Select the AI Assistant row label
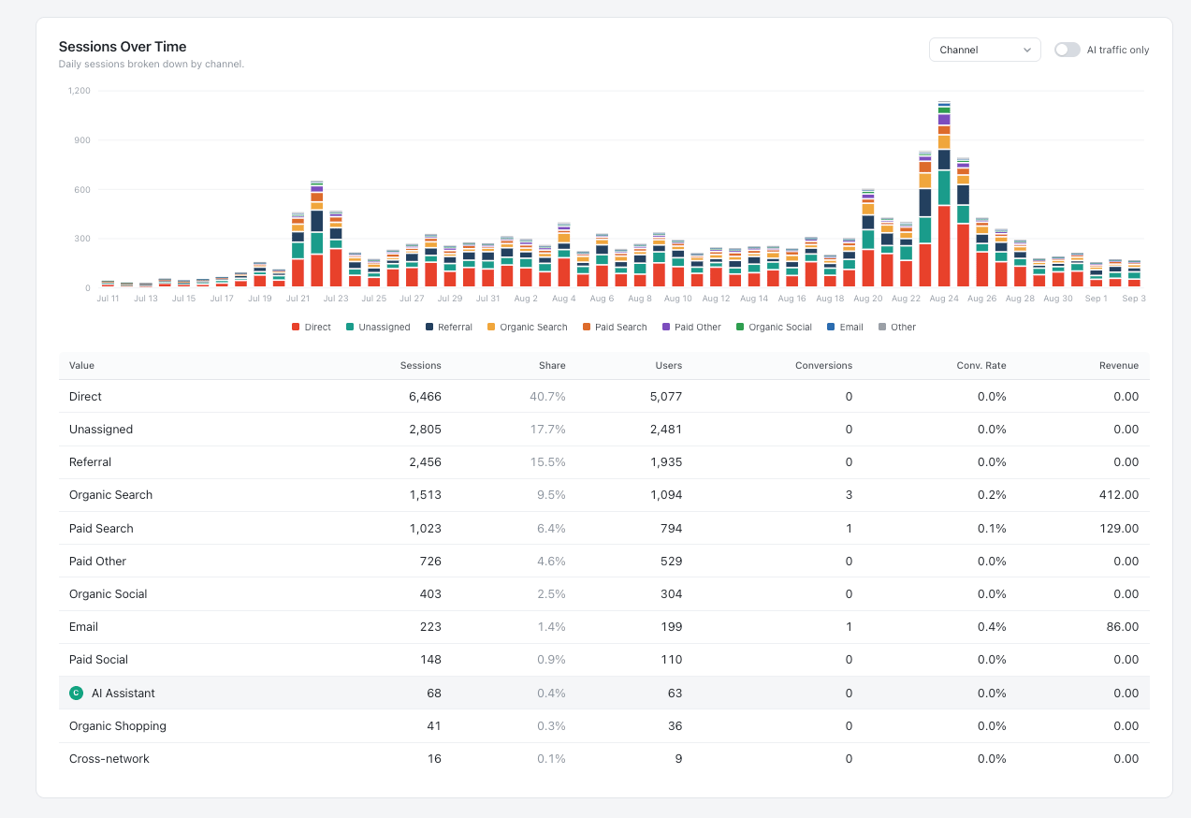The height and width of the screenshot is (818, 1191). [x=123, y=694]
